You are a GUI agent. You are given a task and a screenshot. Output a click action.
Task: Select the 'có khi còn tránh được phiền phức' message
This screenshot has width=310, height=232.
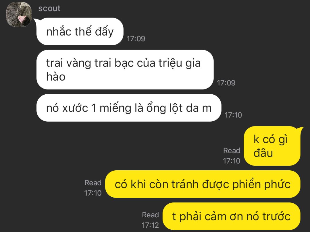[x=203, y=184]
